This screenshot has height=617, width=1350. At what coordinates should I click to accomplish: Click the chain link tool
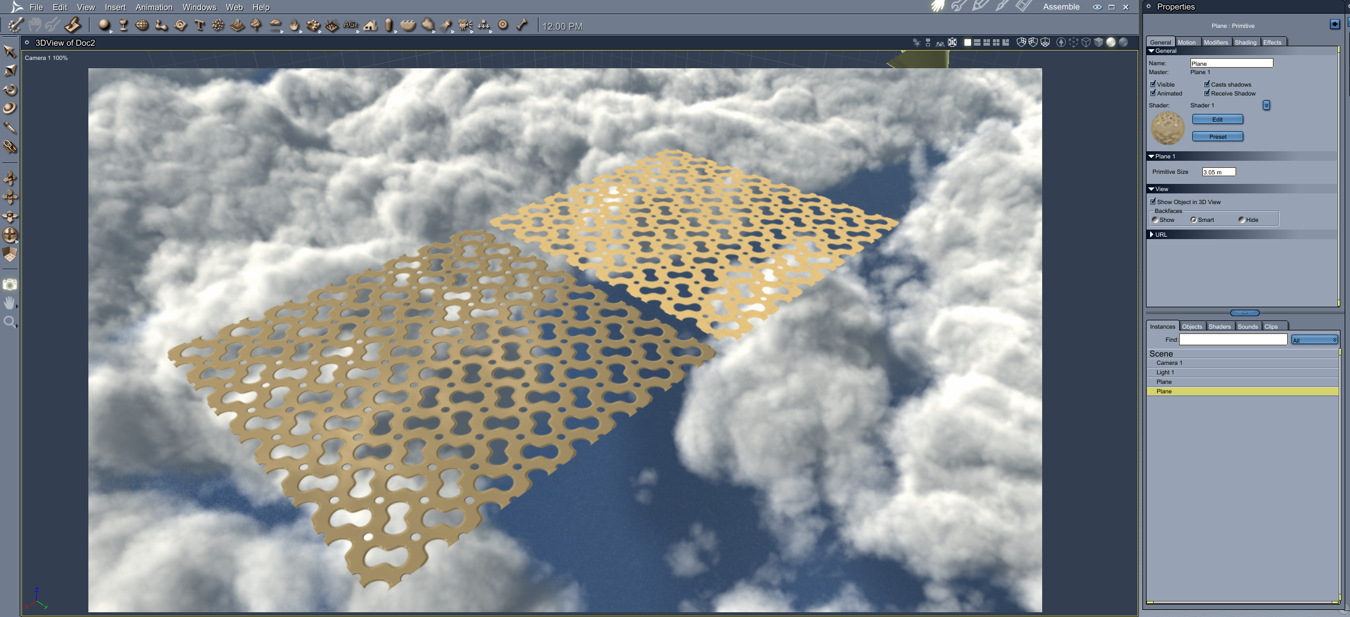[x=10, y=146]
